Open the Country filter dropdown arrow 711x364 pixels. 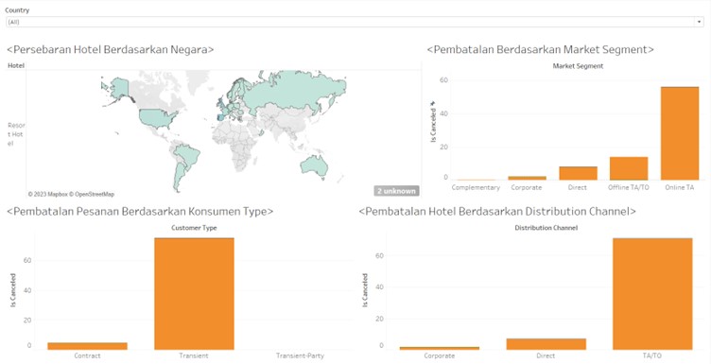(700, 22)
